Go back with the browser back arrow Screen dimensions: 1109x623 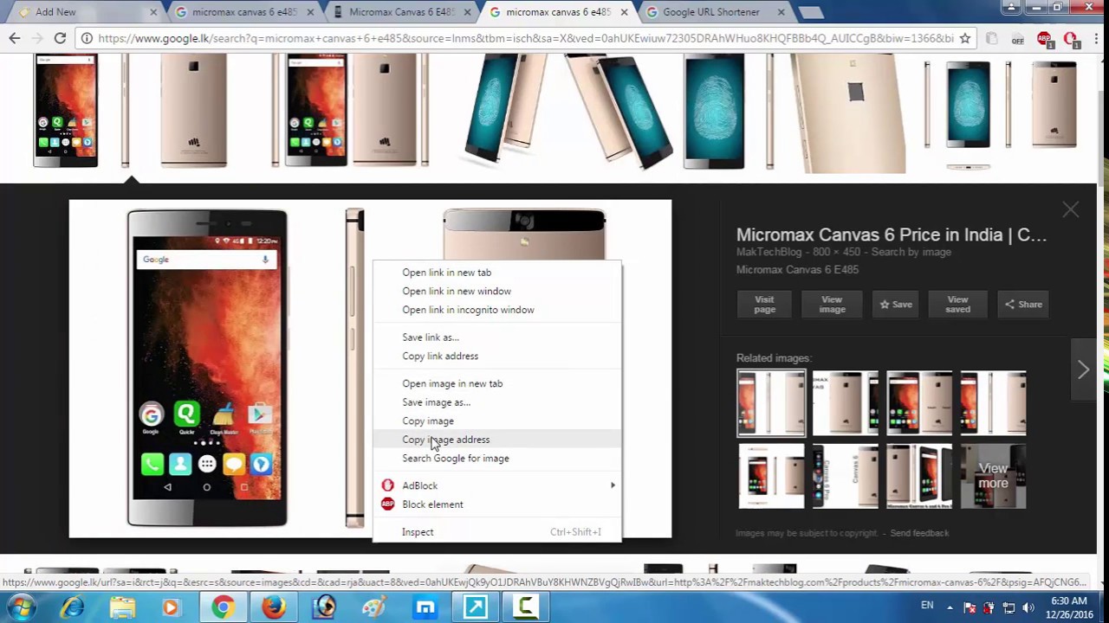(15, 38)
